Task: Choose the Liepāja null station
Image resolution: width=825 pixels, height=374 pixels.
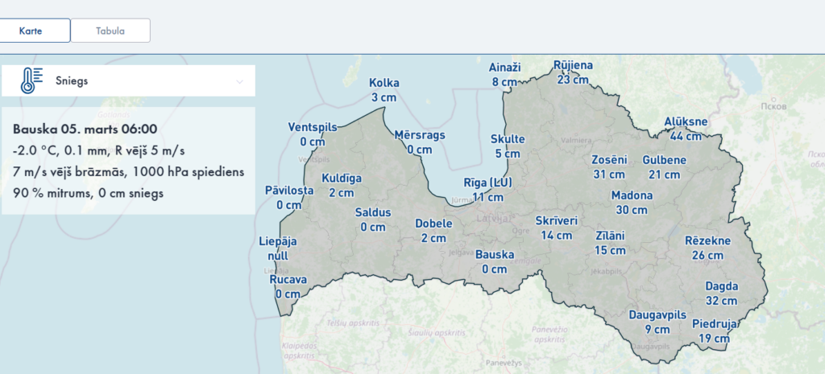Action: pyautogui.click(x=277, y=249)
